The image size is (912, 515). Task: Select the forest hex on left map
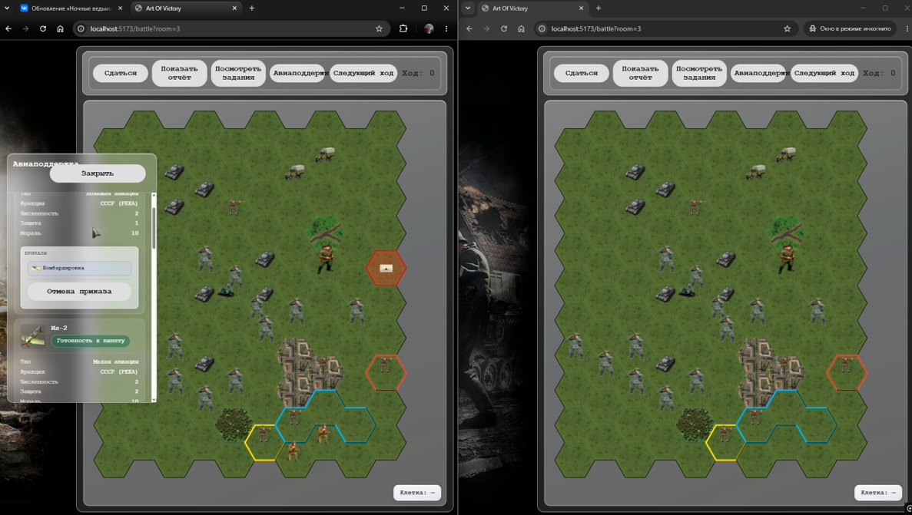pos(234,424)
